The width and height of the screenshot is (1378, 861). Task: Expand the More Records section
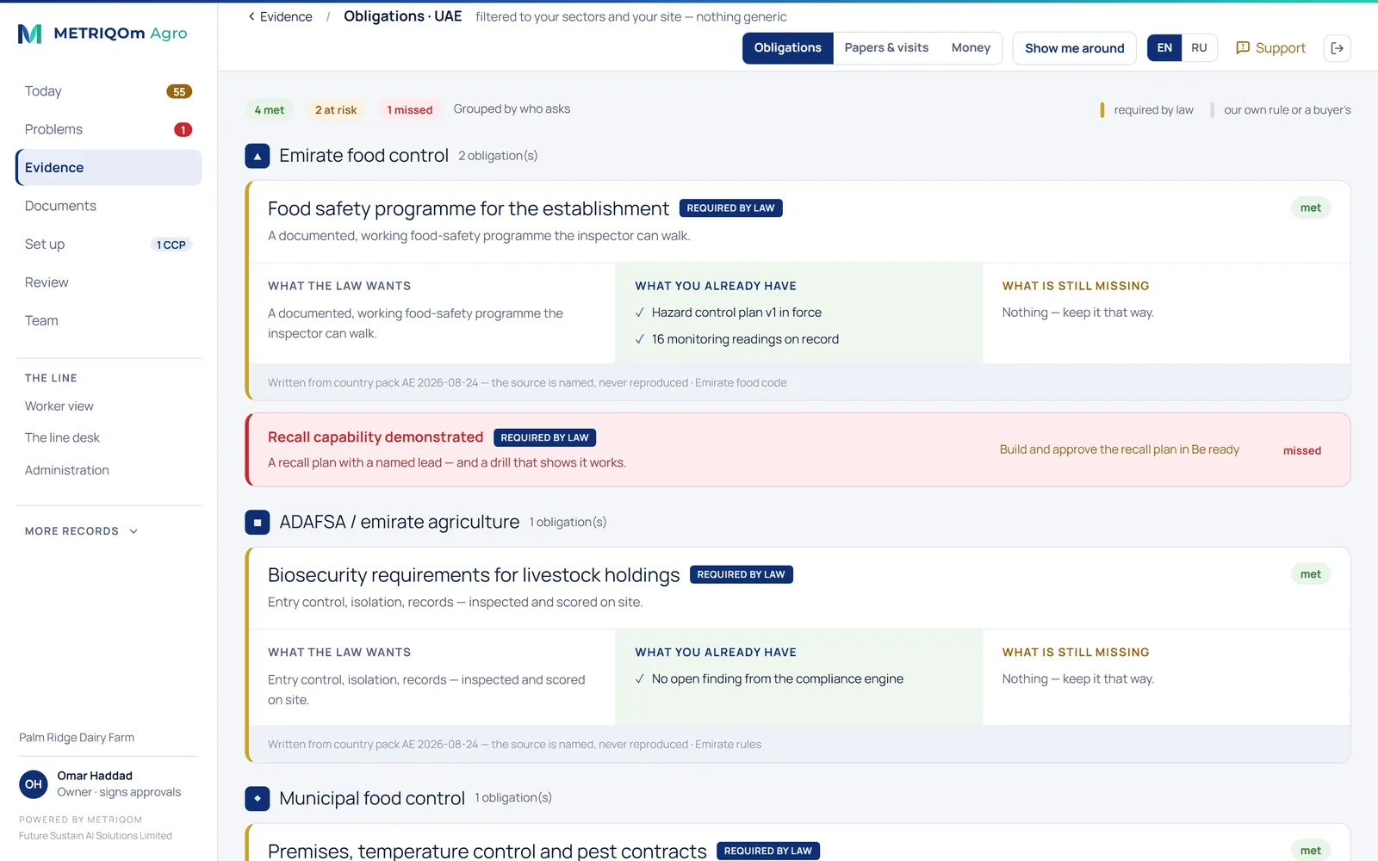pos(82,531)
